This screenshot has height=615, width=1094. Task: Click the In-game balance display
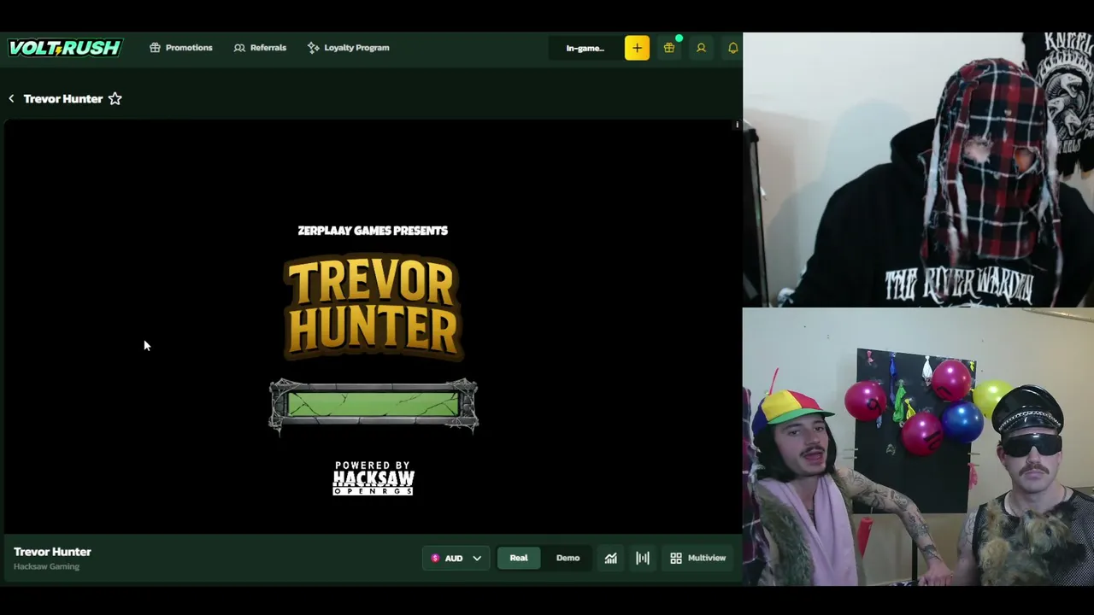[585, 48]
